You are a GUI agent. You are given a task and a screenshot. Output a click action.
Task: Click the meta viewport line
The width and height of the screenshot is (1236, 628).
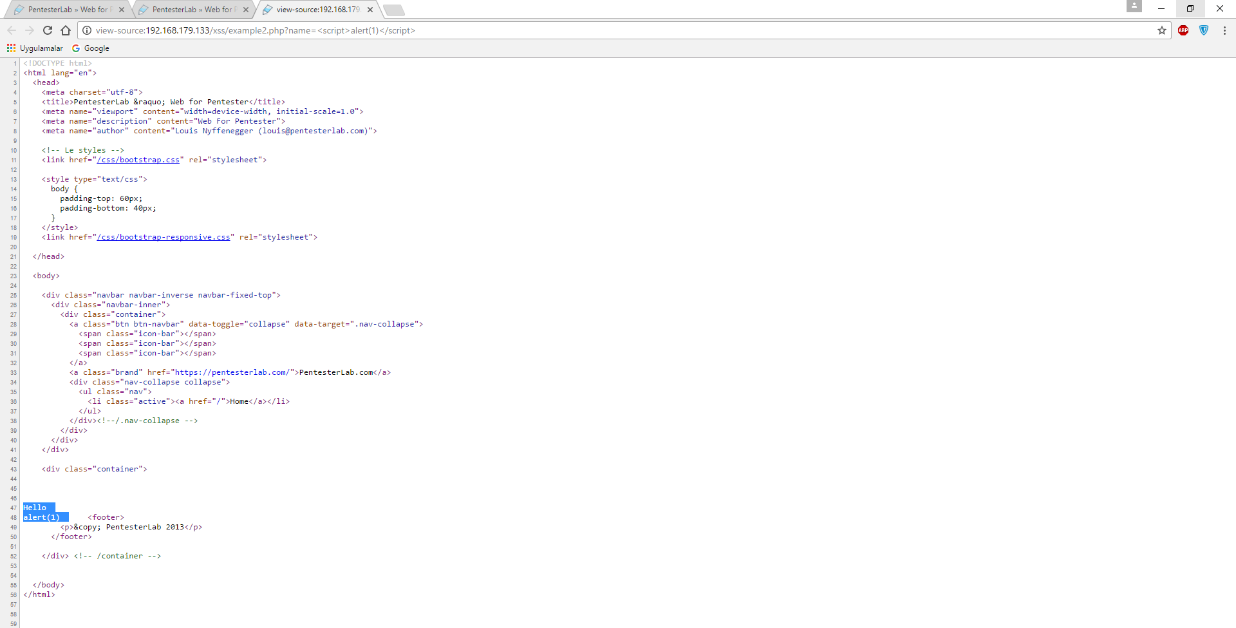pos(203,111)
